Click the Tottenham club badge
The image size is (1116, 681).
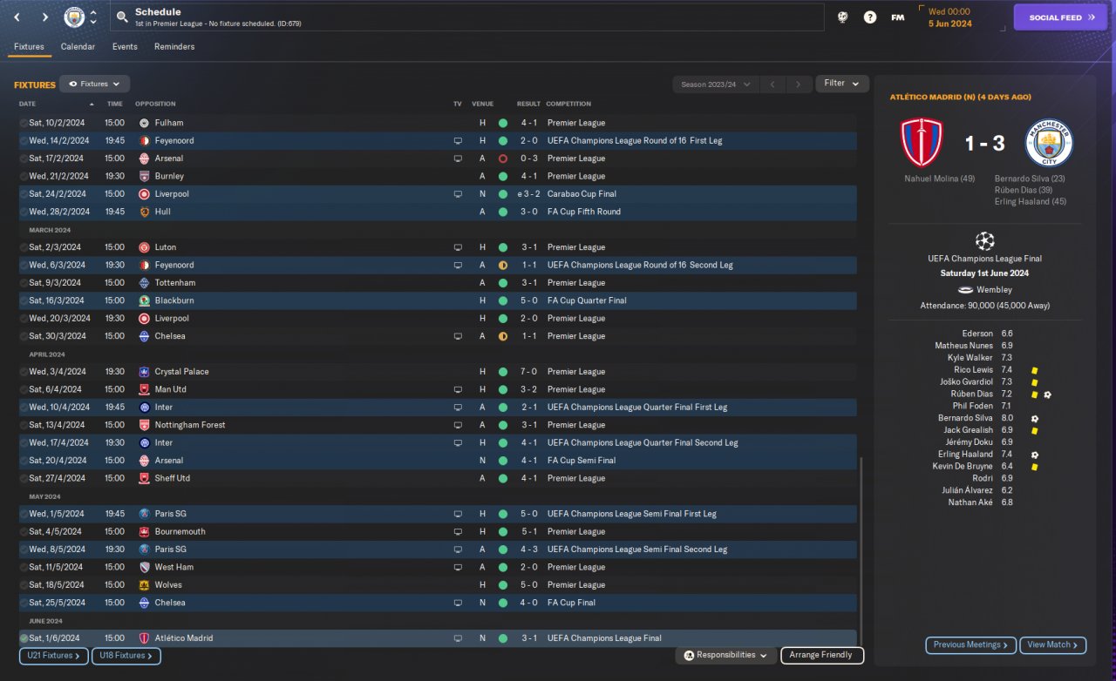pyautogui.click(x=144, y=283)
